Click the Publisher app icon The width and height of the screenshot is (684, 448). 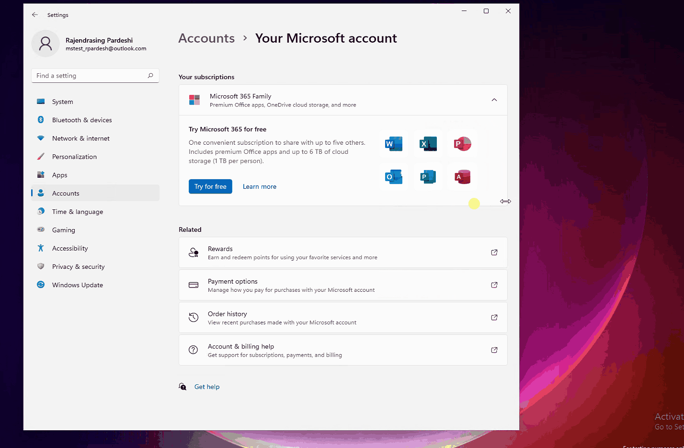(428, 177)
